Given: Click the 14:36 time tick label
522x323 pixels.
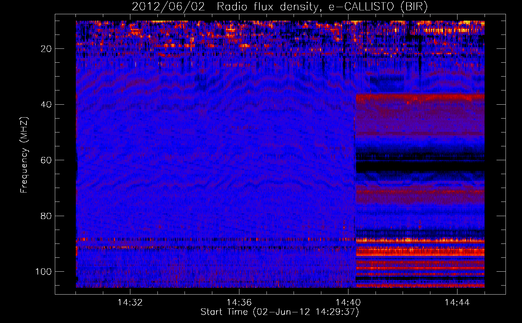Looking at the screenshot, I should (x=239, y=303).
